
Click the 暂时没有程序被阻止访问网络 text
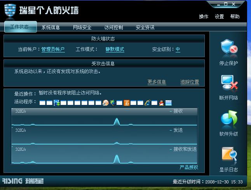[70, 93]
